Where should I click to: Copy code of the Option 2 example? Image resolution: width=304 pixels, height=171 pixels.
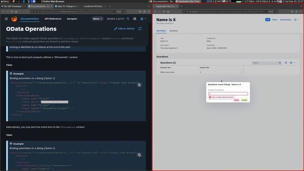[139, 155]
